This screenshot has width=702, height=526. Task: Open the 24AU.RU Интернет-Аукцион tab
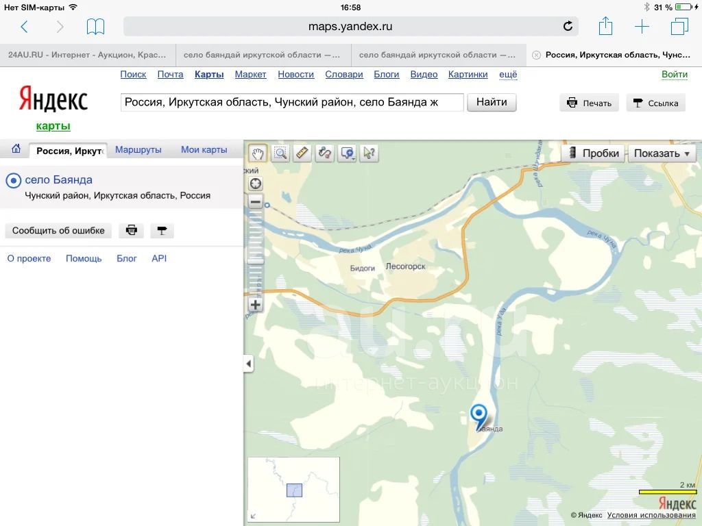[x=87, y=55]
